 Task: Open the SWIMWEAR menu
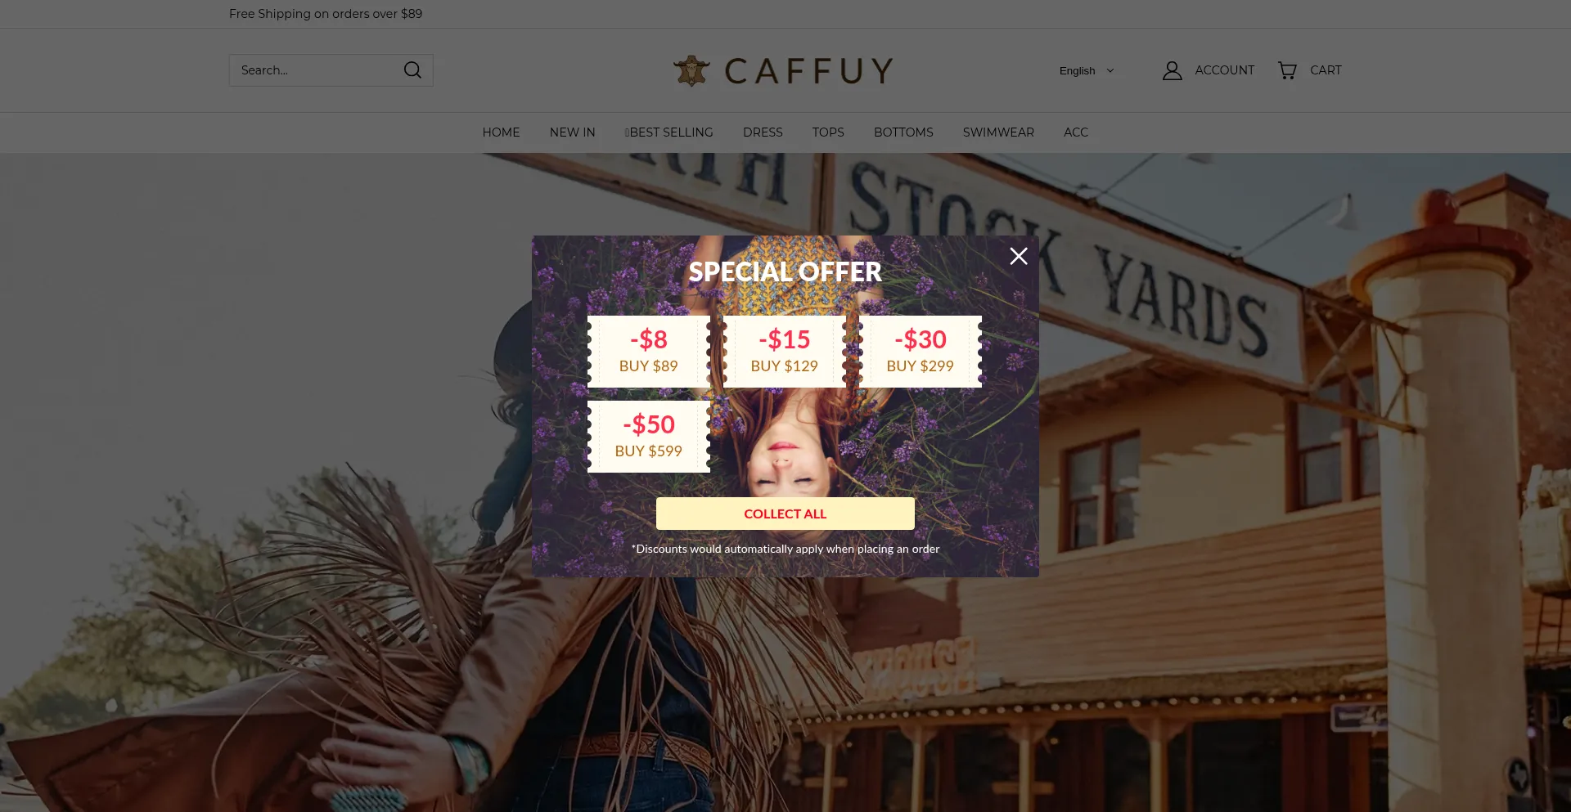pos(998,132)
